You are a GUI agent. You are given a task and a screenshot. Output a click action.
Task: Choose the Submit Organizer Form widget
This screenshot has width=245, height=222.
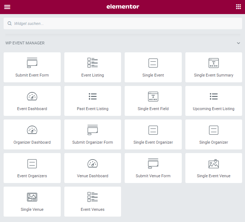93,135
